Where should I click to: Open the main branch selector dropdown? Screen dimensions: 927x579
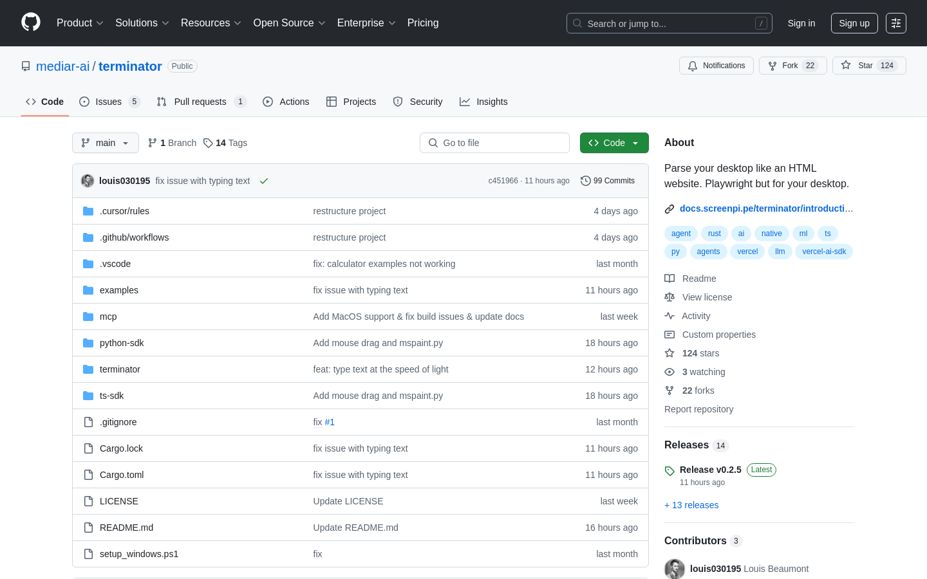(106, 143)
